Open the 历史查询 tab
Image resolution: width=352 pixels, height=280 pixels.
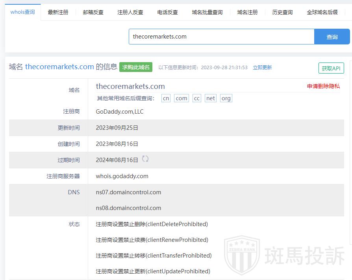282,12
